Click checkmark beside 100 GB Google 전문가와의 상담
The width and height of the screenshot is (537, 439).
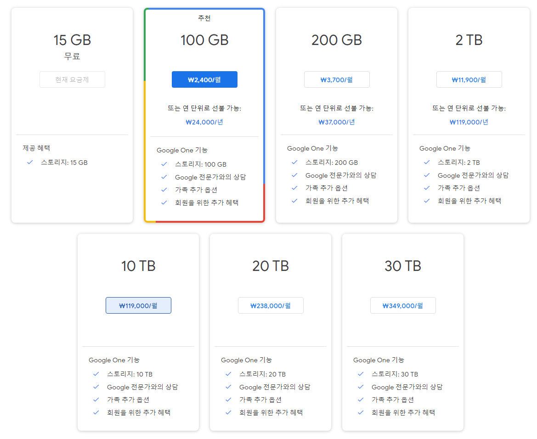click(x=164, y=177)
